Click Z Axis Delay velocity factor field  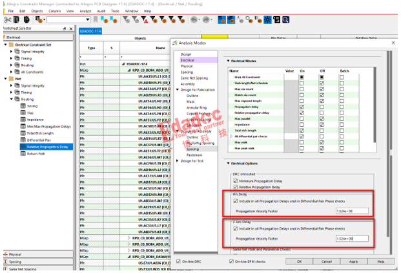click(x=352, y=239)
